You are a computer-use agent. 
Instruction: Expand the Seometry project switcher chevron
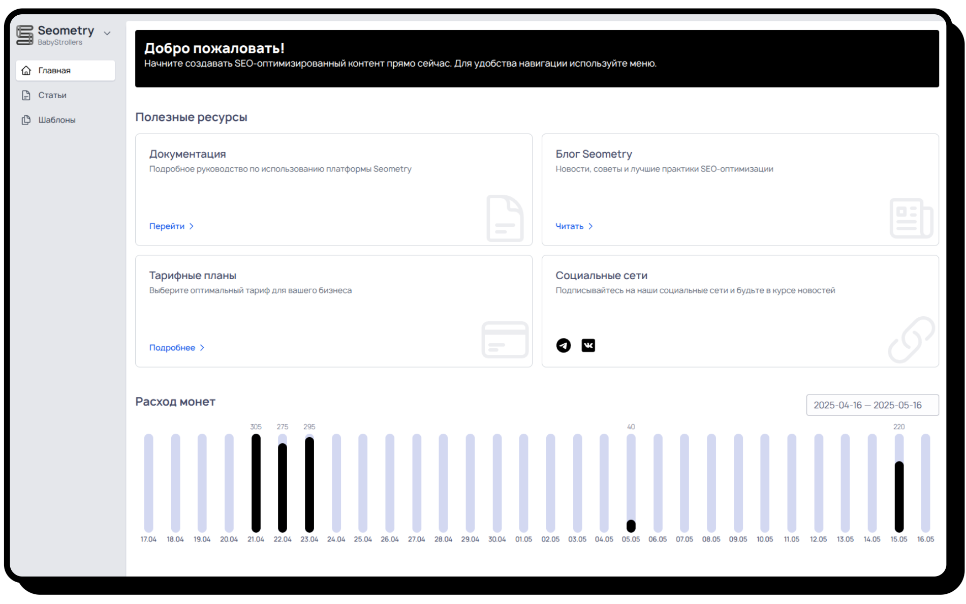tap(107, 34)
